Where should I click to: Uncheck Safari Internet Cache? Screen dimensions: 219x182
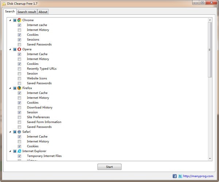(19, 136)
